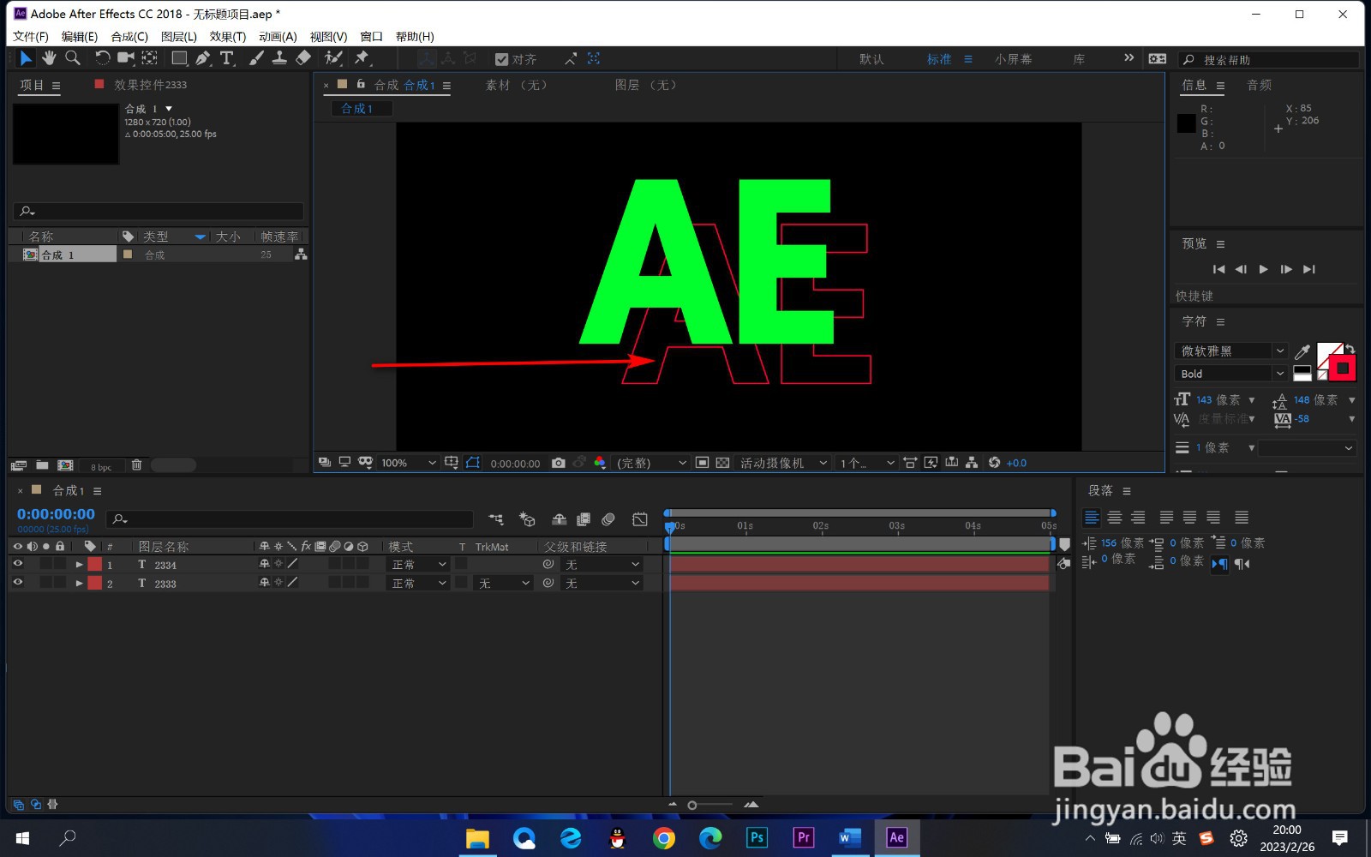Expand layer 2333 properties triangle
Viewport: 1371px width, 857px height.
(x=79, y=584)
